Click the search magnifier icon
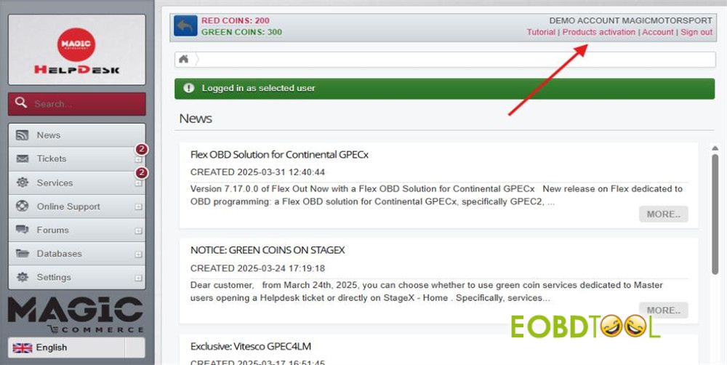Image resolution: width=727 pixels, height=365 pixels. (20, 103)
